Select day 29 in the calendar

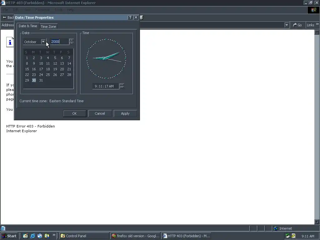click(x=27, y=80)
